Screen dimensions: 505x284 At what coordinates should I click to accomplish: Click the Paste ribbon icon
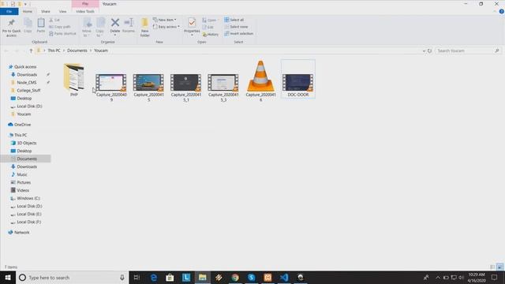tap(40, 25)
